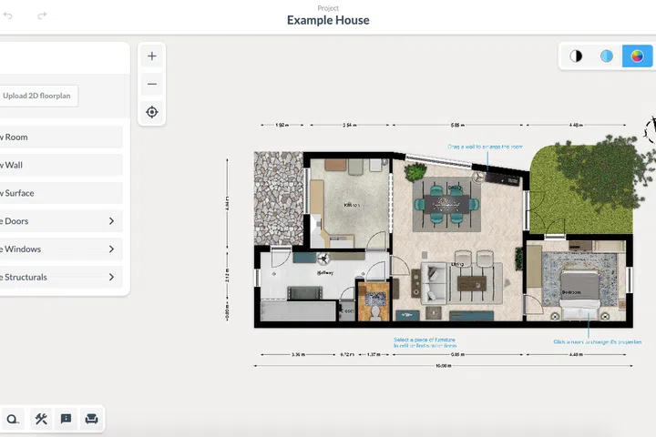Choose the Draw Room option
This screenshot has height=437, width=656.
55,137
